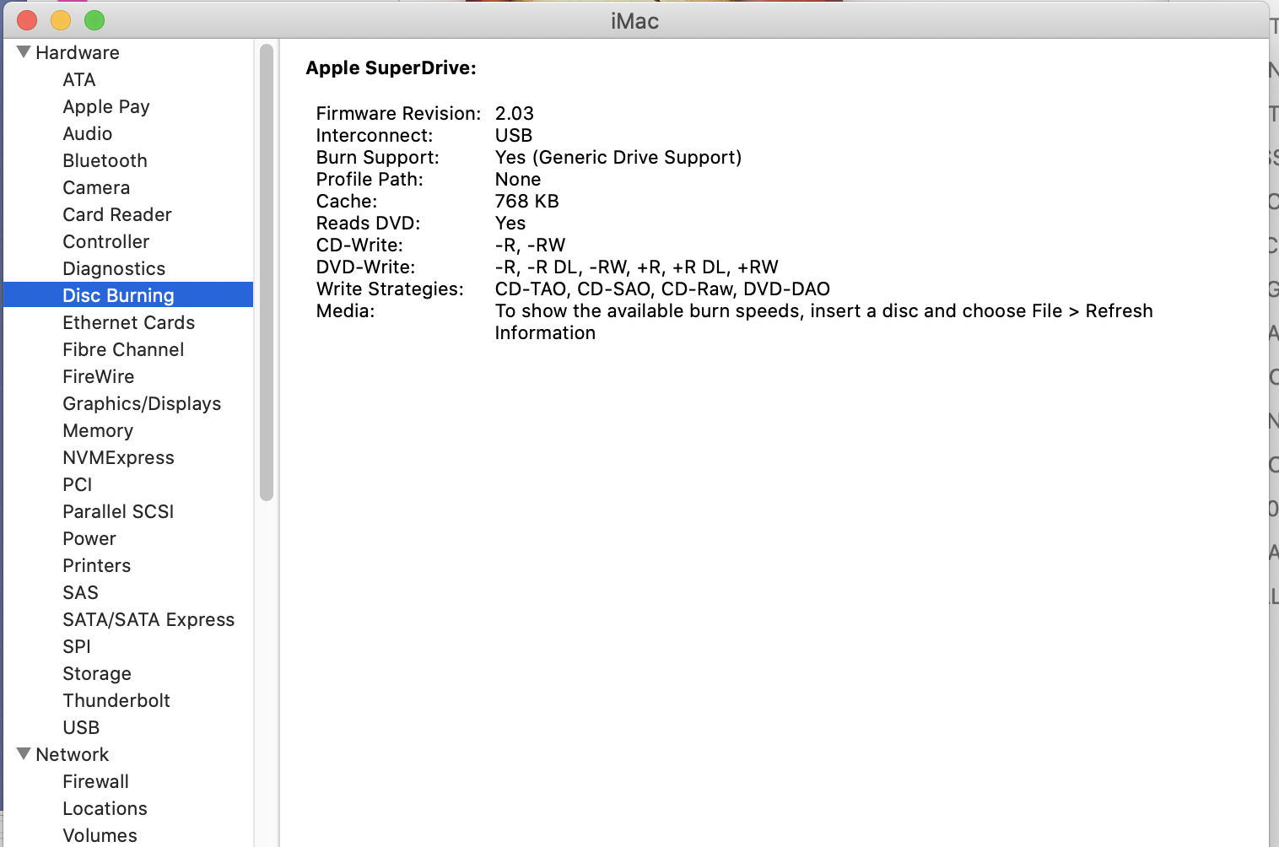Select PCI in the sidebar
This screenshot has width=1279, height=847.
[78, 484]
